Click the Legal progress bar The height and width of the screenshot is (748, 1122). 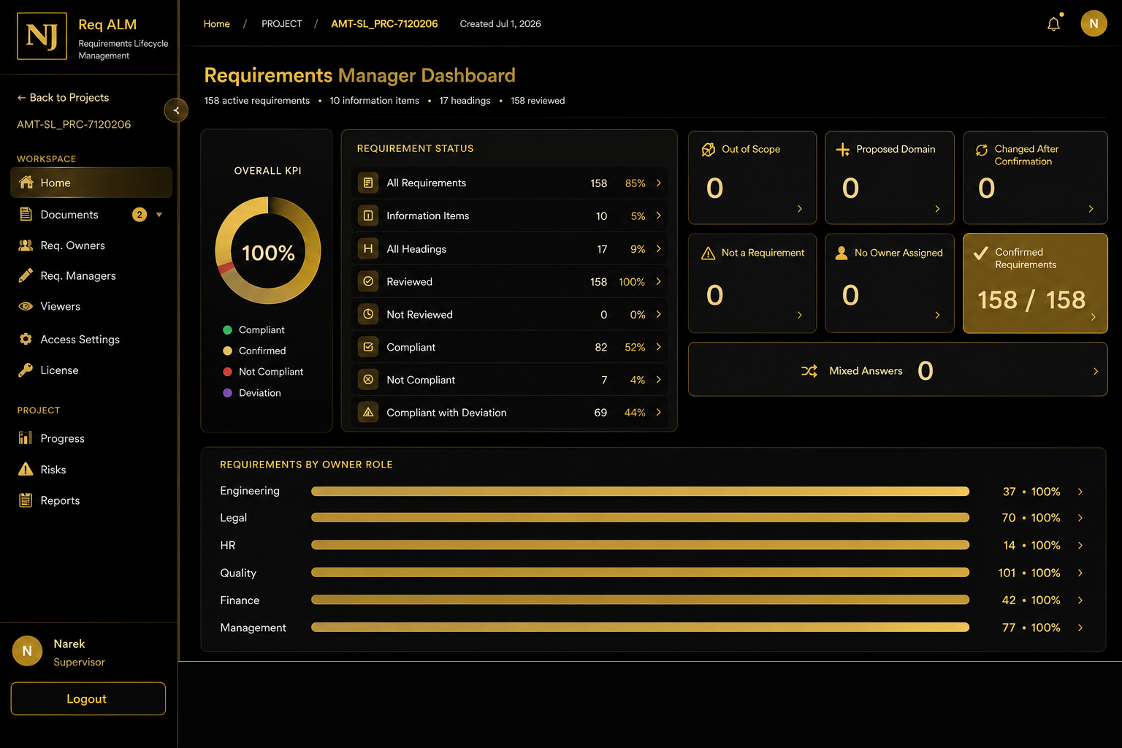click(x=640, y=517)
